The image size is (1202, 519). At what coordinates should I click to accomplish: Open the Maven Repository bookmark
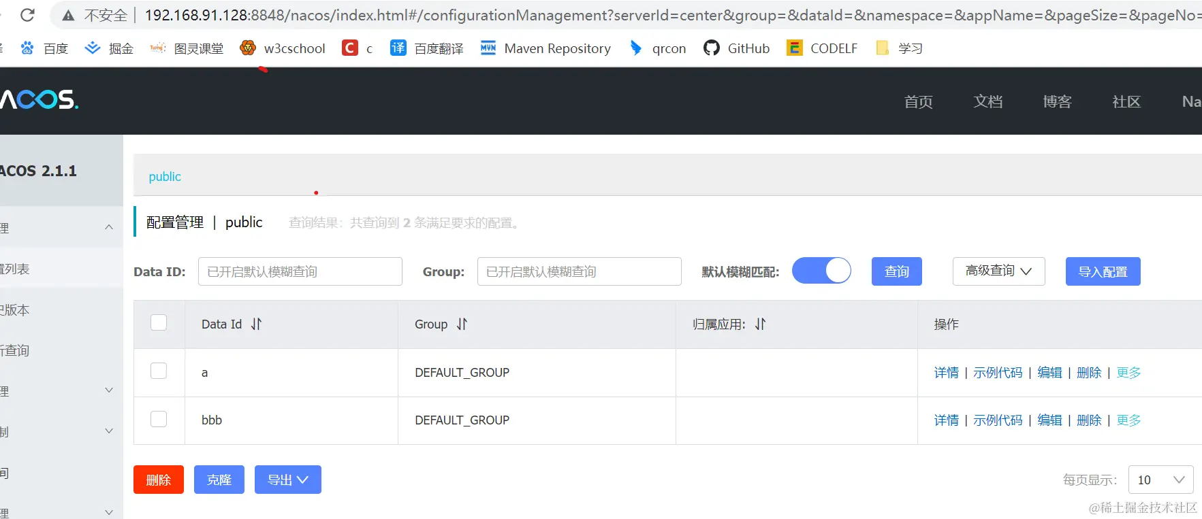545,48
